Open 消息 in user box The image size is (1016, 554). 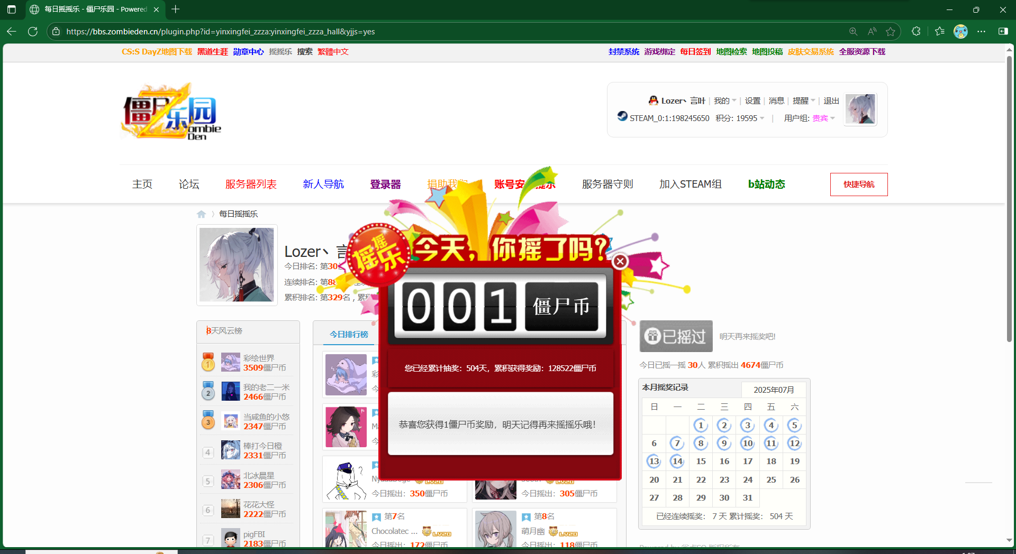tap(776, 100)
